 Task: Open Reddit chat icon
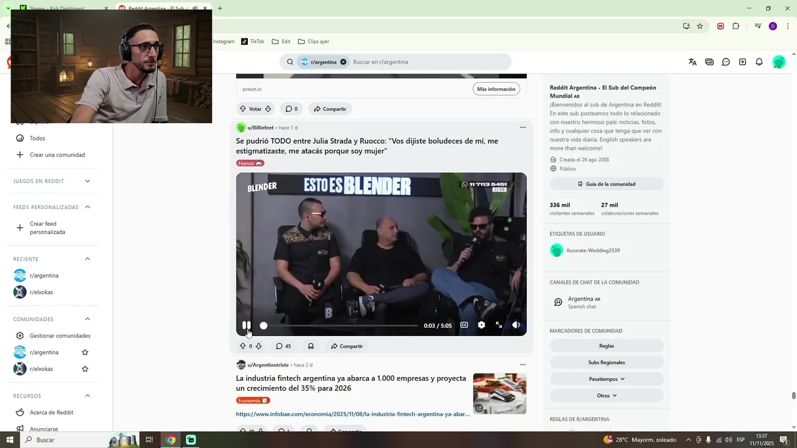[x=726, y=62]
